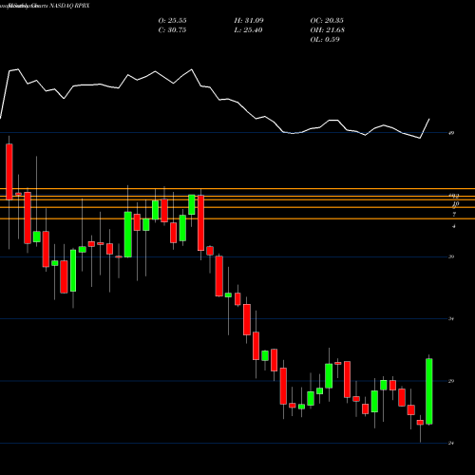The width and height of the screenshot is (475, 475).
Task: Click the open price O: 25.55
Action: click(172, 21)
